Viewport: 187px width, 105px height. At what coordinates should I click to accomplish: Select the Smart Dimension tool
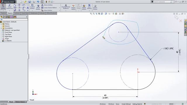[10, 7]
